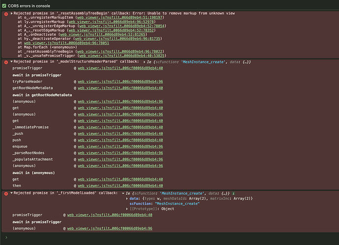Open source link for getRootNodeMetaData frame
This screenshot has width=339, height=245.
tap(120, 88)
